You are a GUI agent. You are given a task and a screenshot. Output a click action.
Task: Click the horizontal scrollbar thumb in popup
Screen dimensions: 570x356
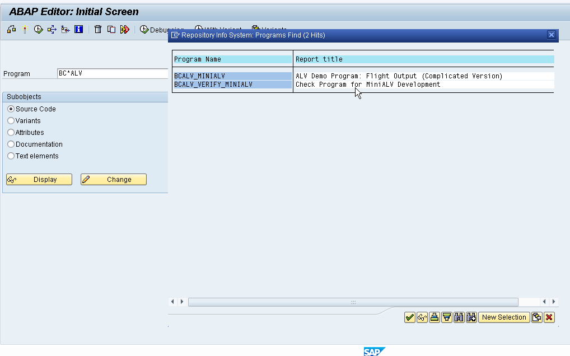tap(353, 302)
